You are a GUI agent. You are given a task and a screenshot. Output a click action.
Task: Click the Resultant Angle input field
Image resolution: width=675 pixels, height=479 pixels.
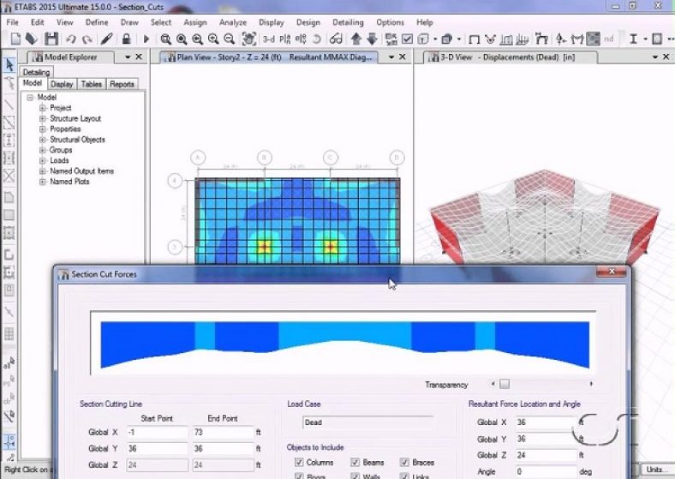(x=547, y=471)
